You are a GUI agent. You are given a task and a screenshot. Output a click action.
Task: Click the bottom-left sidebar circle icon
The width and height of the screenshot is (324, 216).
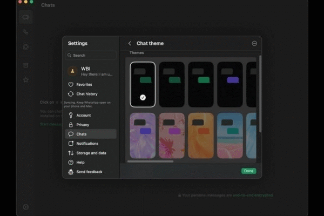pos(25,207)
